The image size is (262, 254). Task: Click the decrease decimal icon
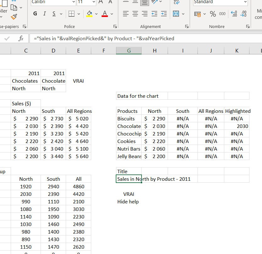pyautogui.click(x=243, y=14)
